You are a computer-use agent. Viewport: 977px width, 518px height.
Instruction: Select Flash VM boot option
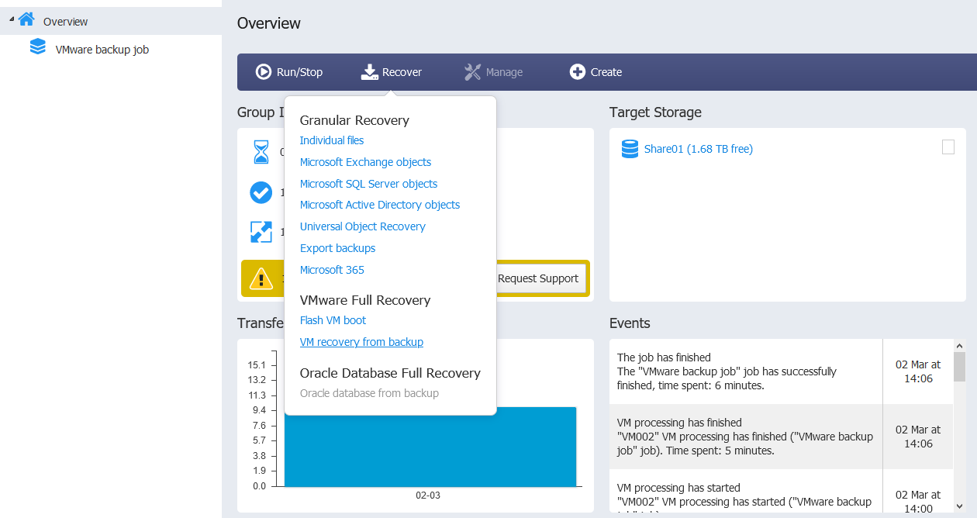(x=333, y=320)
